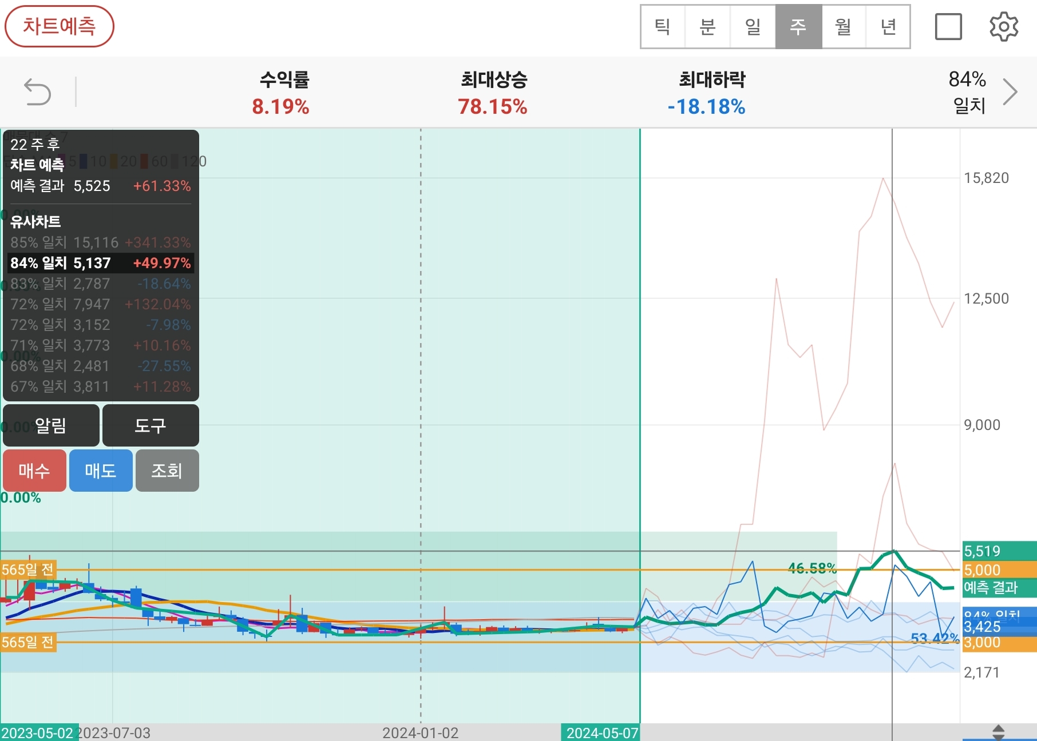Select the 85% 일치 15,116 row

[101, 242]
